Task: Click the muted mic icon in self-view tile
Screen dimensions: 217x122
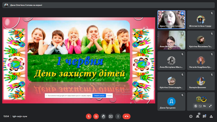Action: tap(195, 106)
